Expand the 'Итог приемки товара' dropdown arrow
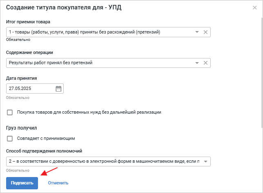Screen dimensions: 263x193 pyautogui.click(x=197, y=32)
